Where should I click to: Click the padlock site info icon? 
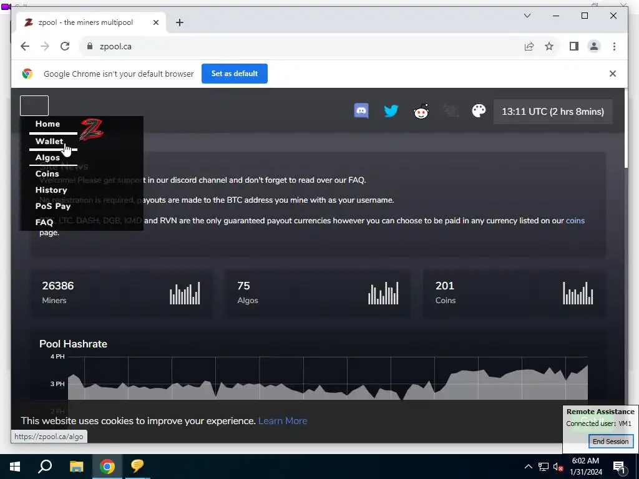[x=90, y=46]
